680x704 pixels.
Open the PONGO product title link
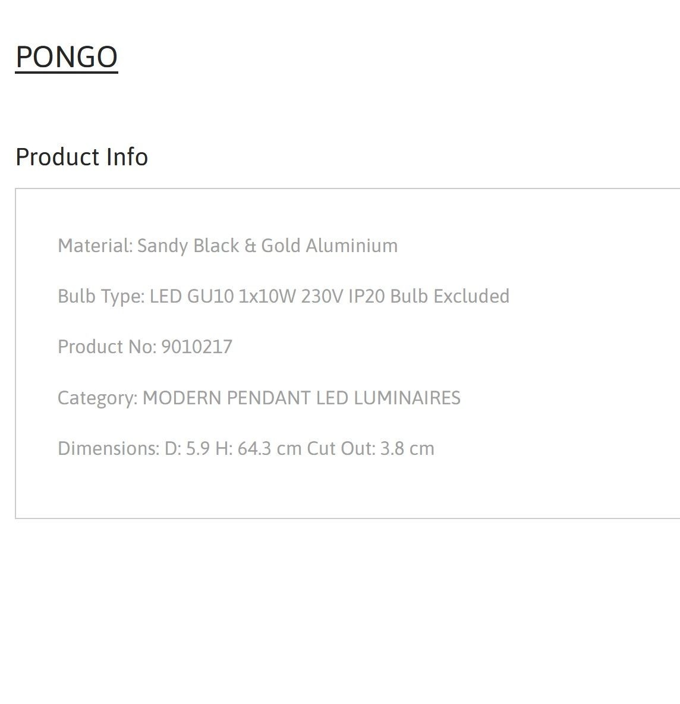(67, 57)
